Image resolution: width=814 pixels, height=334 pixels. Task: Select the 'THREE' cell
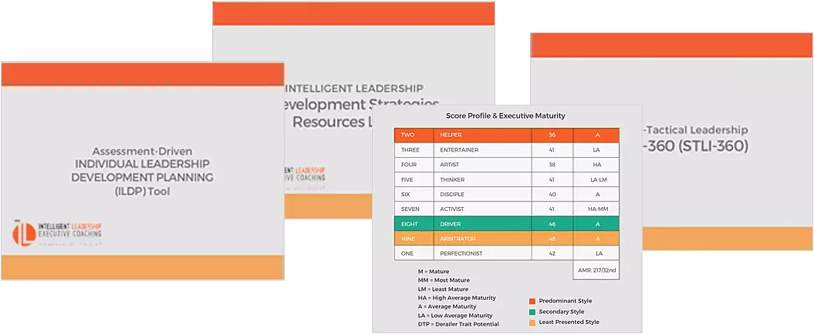[414, 150]
